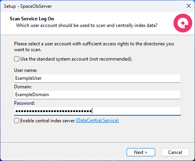Click the 'Domain:' label

click(23, 87)
